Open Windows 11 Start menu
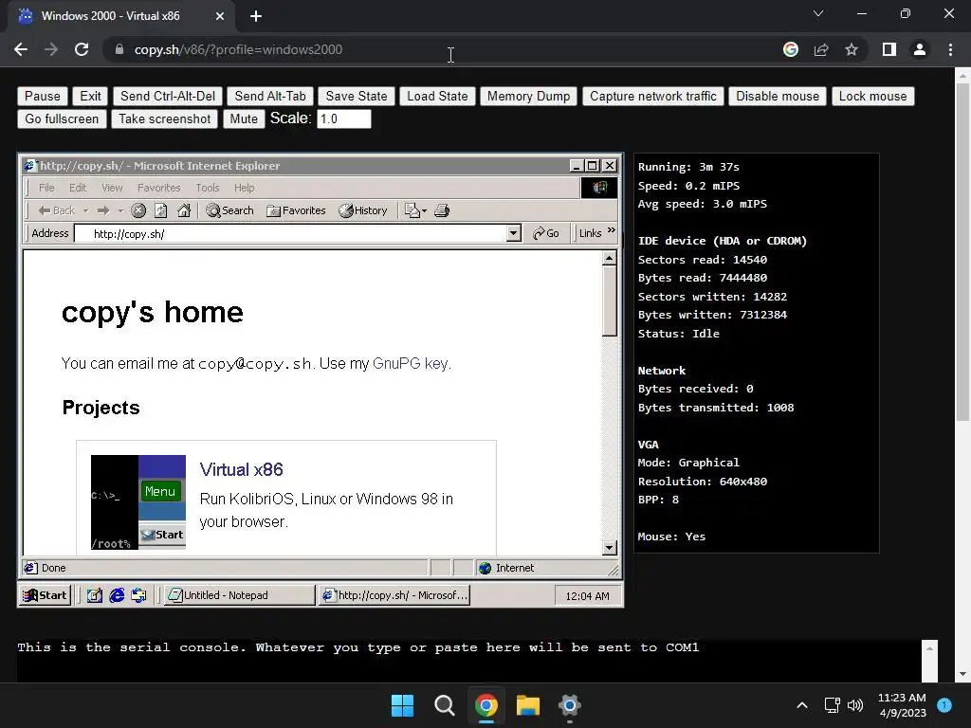The width and height of the screenshot is (971, 728). (x=402, y=705)
